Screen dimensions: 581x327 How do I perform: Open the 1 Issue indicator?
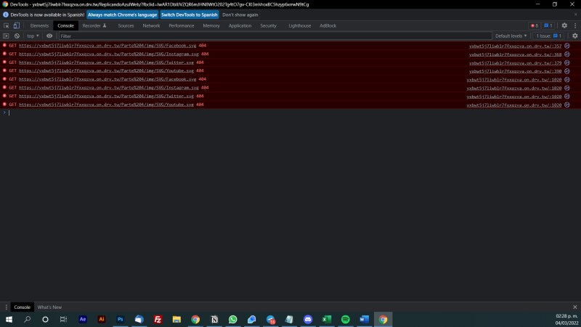[549, 36]
